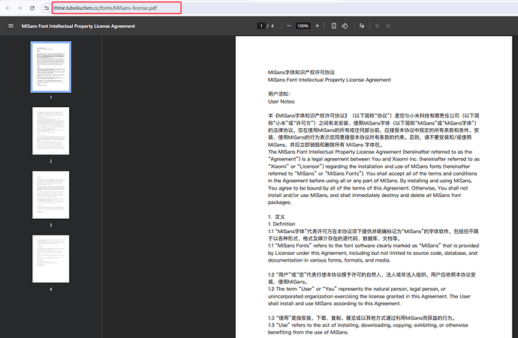Click the redo arrow in PDF toolbar

388,25
